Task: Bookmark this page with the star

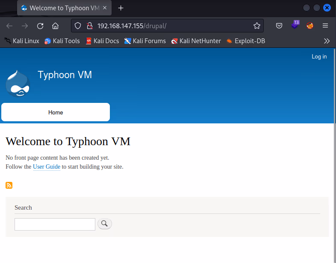Action: pos(257,26)
